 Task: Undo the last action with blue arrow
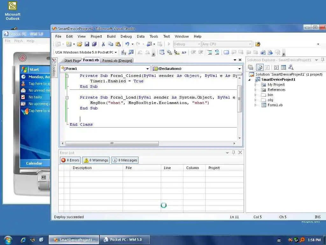(127, 44)
